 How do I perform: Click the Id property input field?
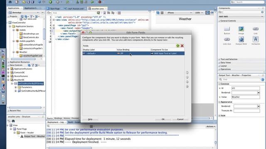pos(246,88)
